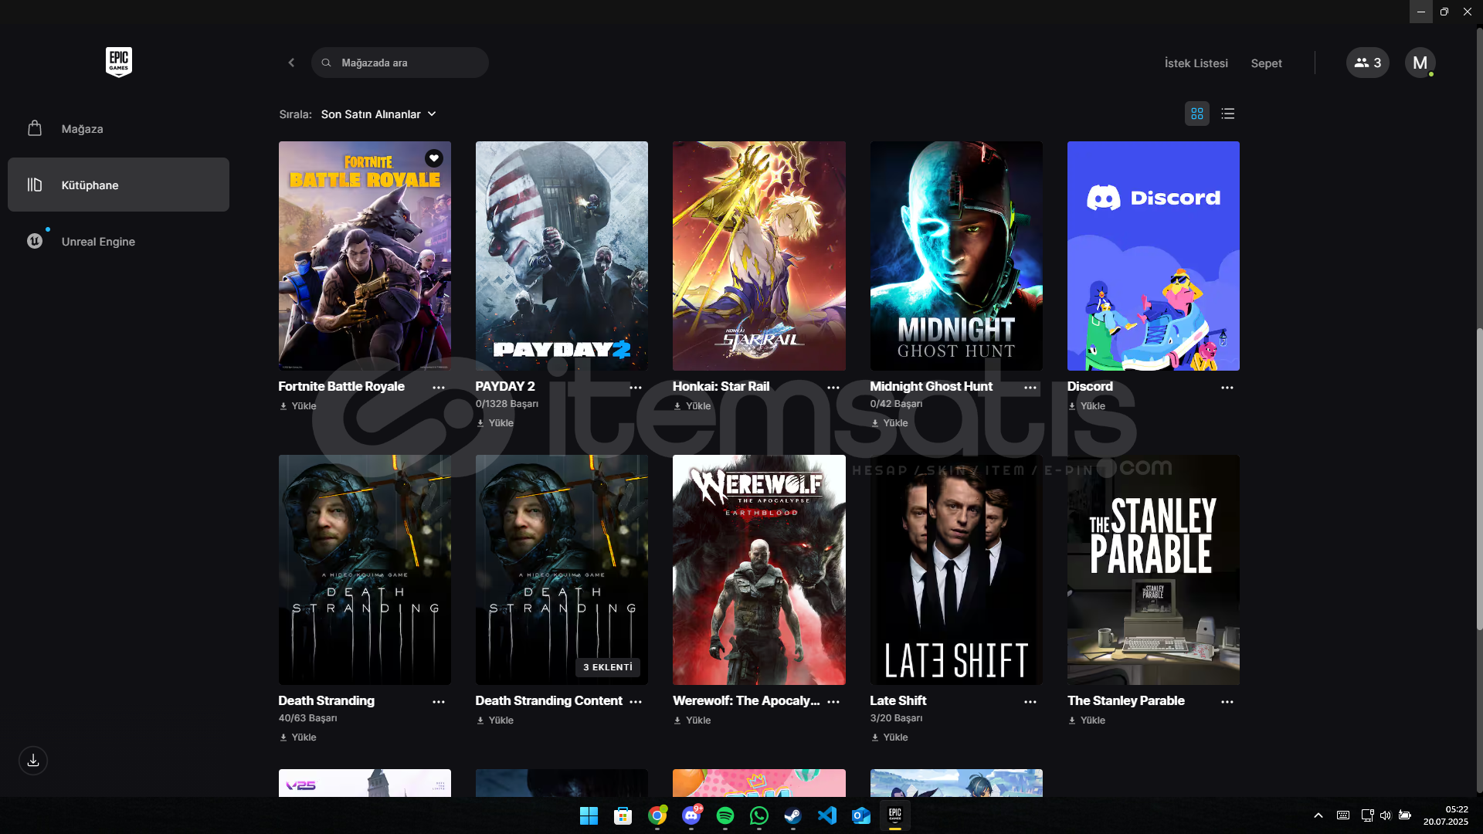The height and width of the screenshot is (834, 1483).
Task: Open Werewolf: The Apocalypse three-dot menu
Action: click(x=833, y=702)
